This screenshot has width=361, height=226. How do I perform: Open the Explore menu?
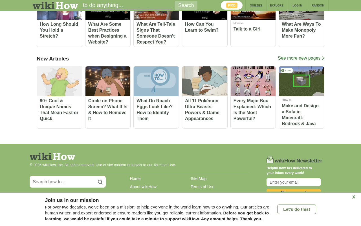pos(277,5)
